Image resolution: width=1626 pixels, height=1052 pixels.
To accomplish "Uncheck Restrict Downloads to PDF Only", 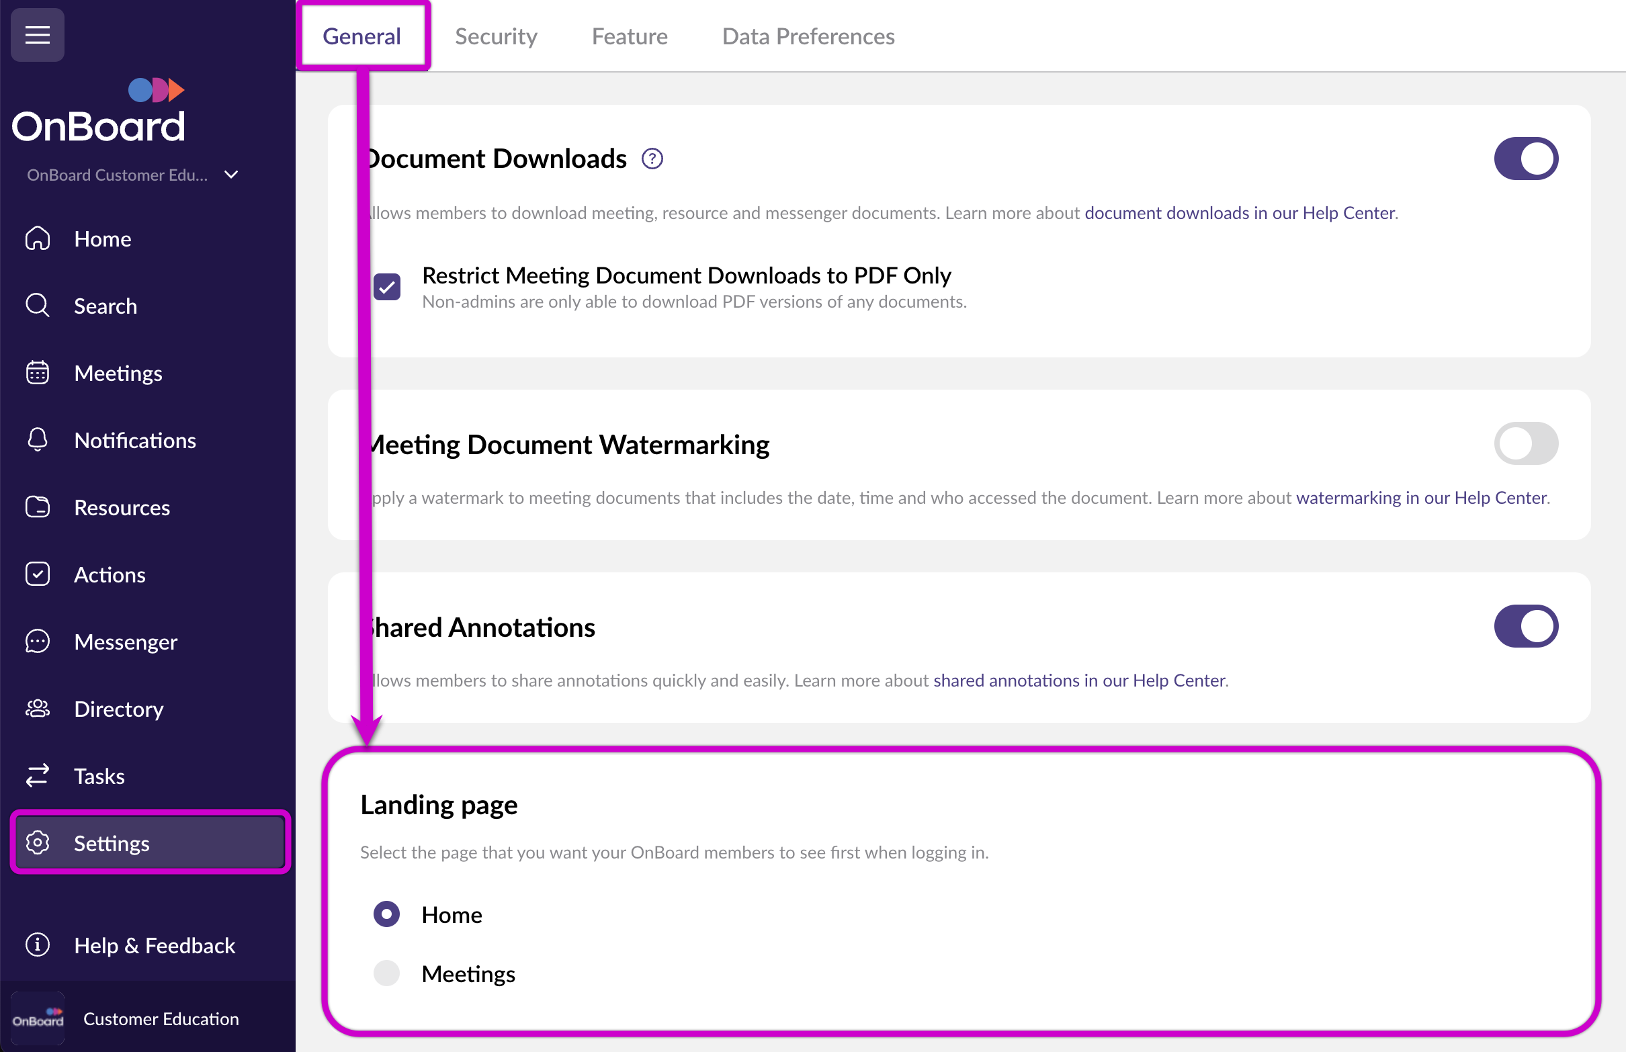I will coord(387,287).
